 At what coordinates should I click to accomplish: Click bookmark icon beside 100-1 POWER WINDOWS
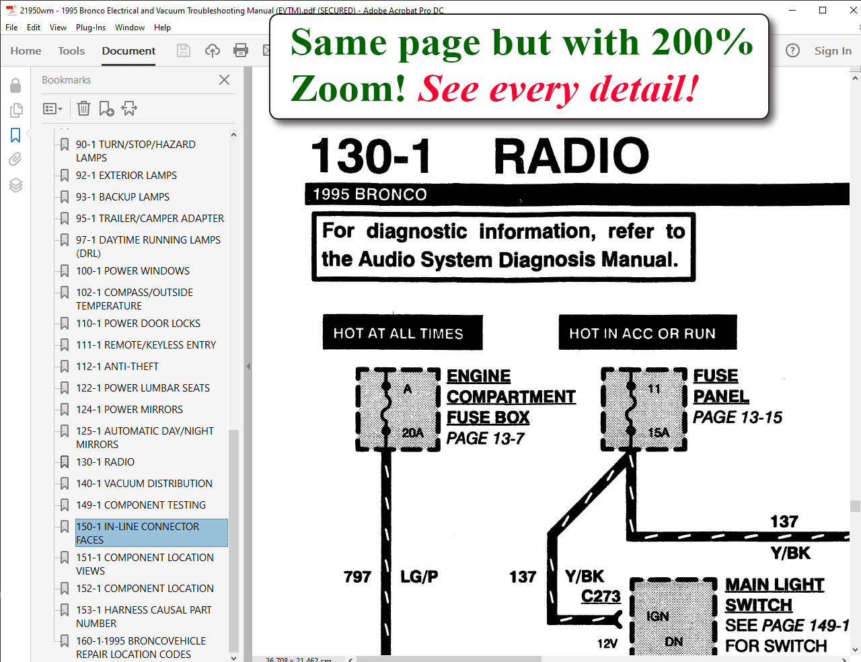point(65,270)
